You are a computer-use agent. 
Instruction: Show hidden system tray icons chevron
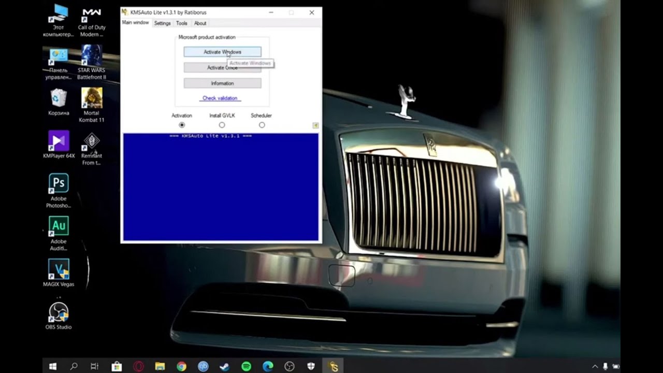click(595, 366)
